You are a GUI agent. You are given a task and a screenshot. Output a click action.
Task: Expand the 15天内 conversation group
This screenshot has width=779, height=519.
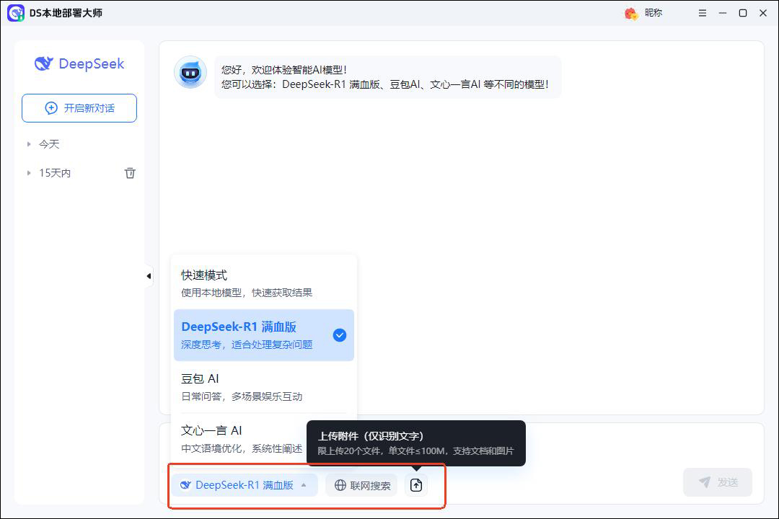(x=54, y=173)
